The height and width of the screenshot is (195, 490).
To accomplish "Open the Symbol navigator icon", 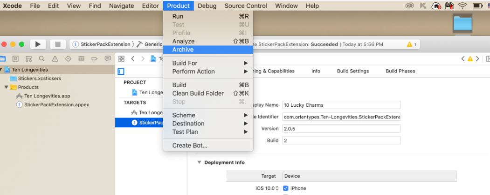I will pyautogui.click(x=28, y=58).
